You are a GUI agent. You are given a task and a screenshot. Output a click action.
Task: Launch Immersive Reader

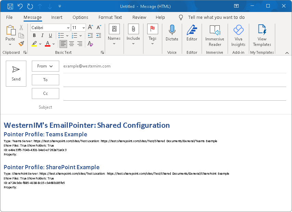click(215, 35)
